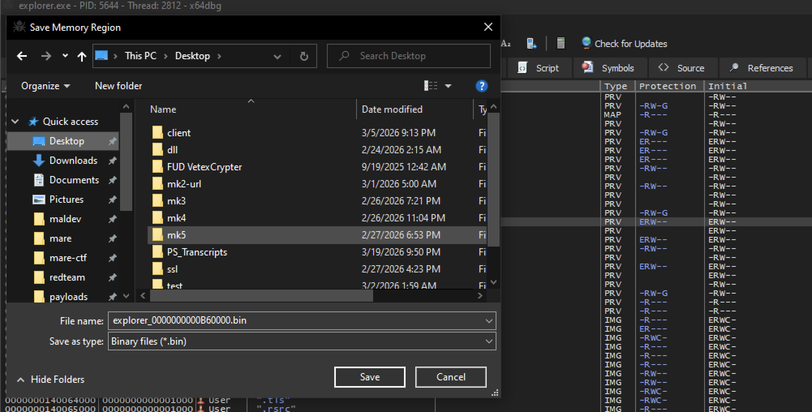Open the mare-ctf pinned folder
Image resolution: width=812 pixels, height=412 pixels.
point(68,258)
